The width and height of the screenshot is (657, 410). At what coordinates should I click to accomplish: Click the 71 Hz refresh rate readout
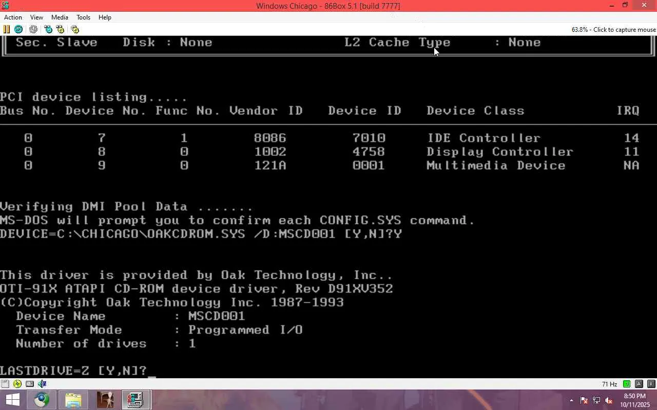(x=610, y=384)
